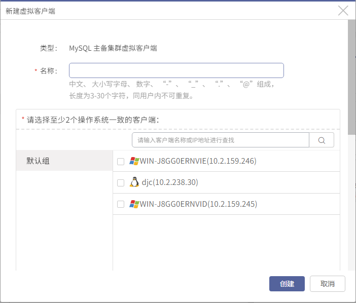The image size is (356, 303).
Task: Cancel with the 取消 button
Action: [328, 284]
